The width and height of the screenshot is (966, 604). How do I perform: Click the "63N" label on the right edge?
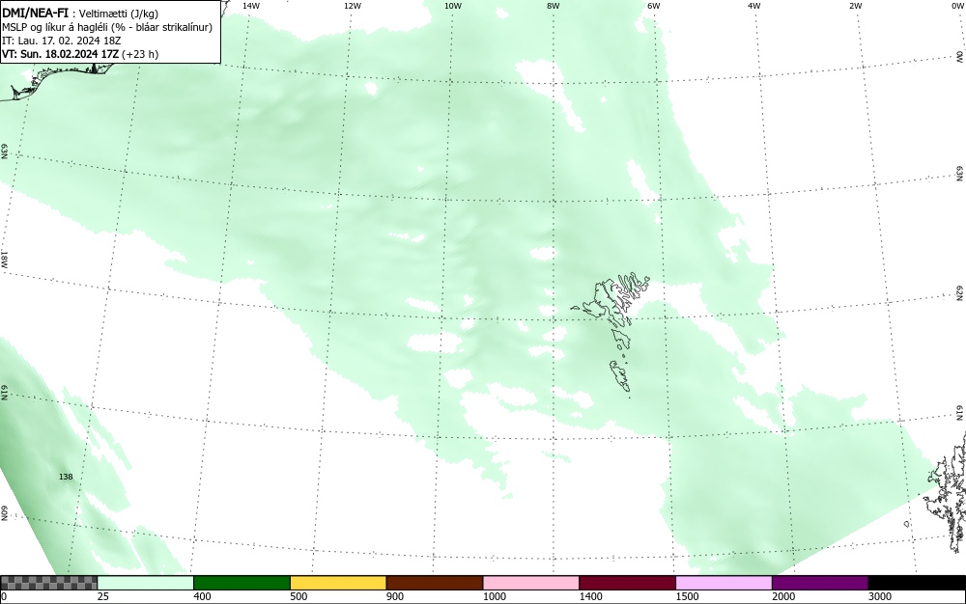pyautogui.click(x=960, y=175)
